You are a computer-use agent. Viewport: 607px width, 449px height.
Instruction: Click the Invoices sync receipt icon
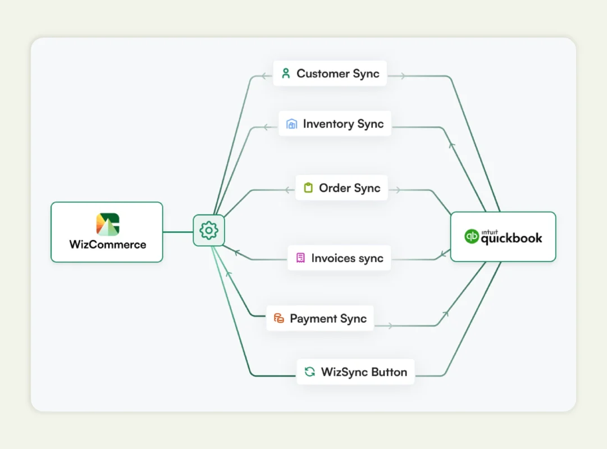(x=300, y=258)
